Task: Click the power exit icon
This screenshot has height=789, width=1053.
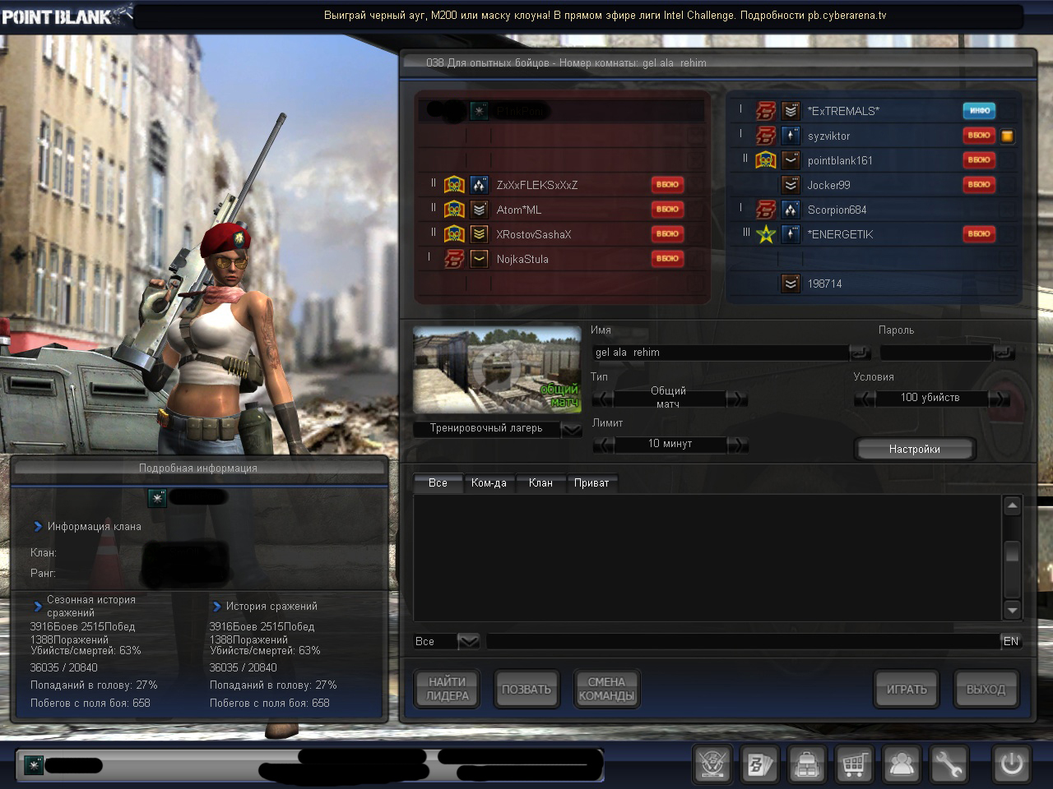Action: point(1011,764)
